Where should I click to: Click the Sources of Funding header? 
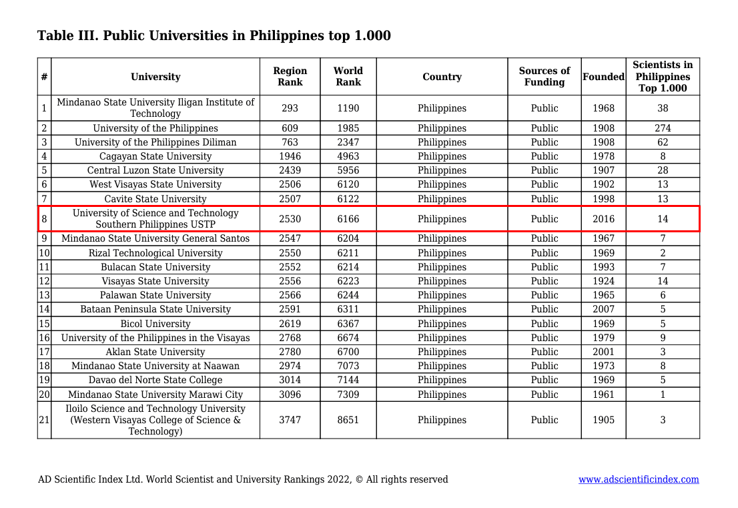(544, 76)
